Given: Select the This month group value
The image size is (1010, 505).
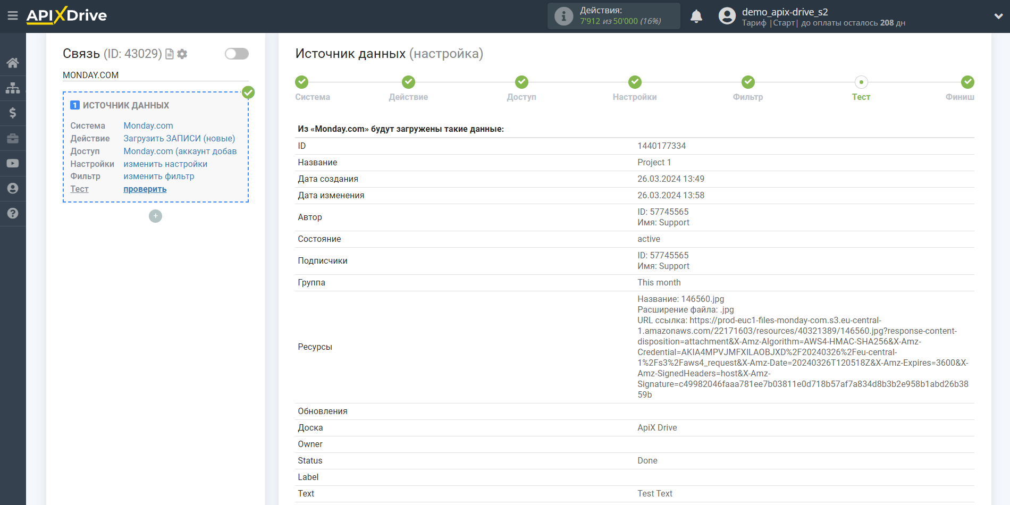Looking at the screenshot, I should click(659, 282).
